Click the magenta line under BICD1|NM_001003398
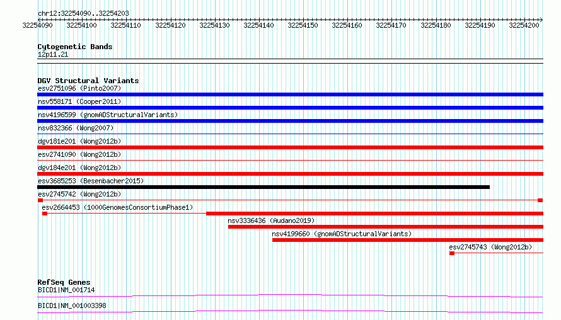This screenshot has width=561, height=320. (290, 311)
